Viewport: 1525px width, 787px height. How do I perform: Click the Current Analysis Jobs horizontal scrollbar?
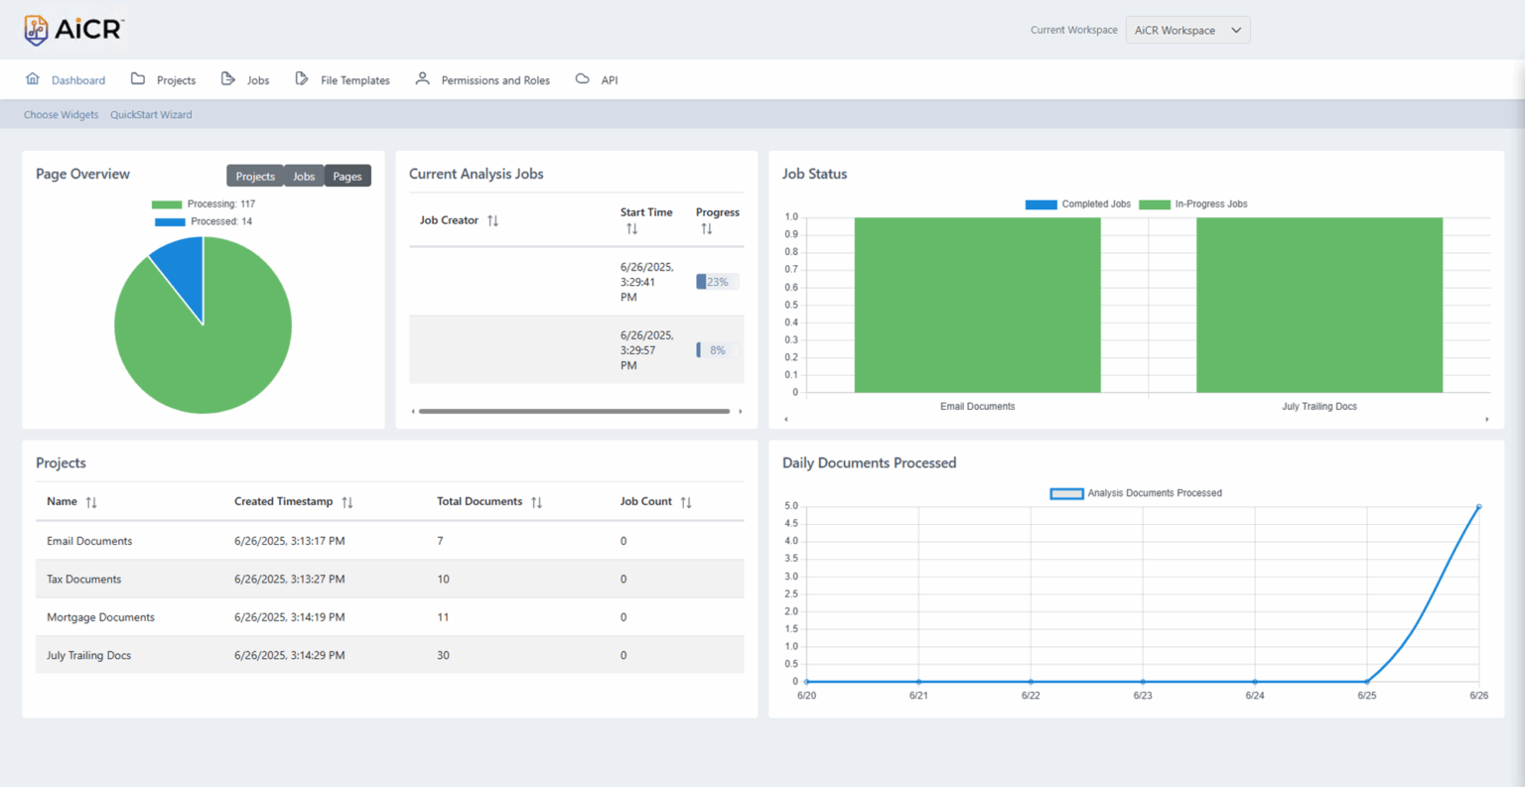(x=574, y=411)
